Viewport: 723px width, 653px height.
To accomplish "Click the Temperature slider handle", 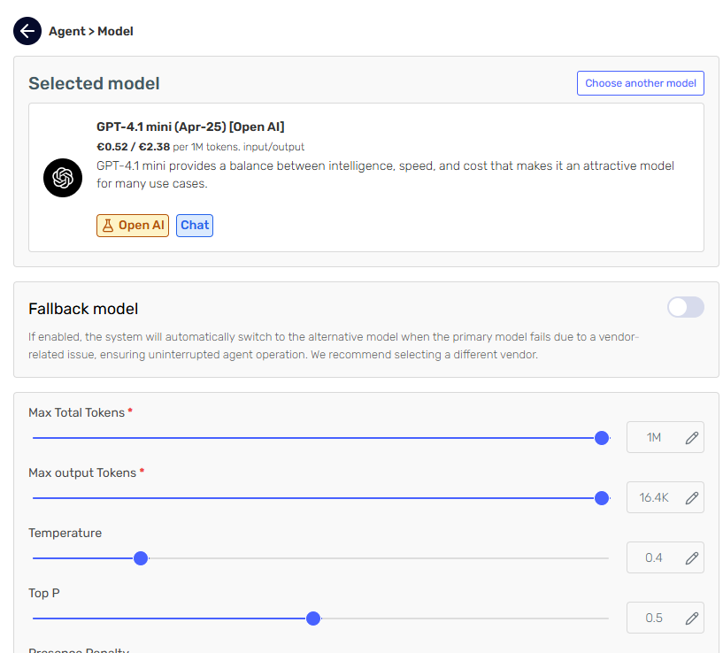I will point(140,558).
